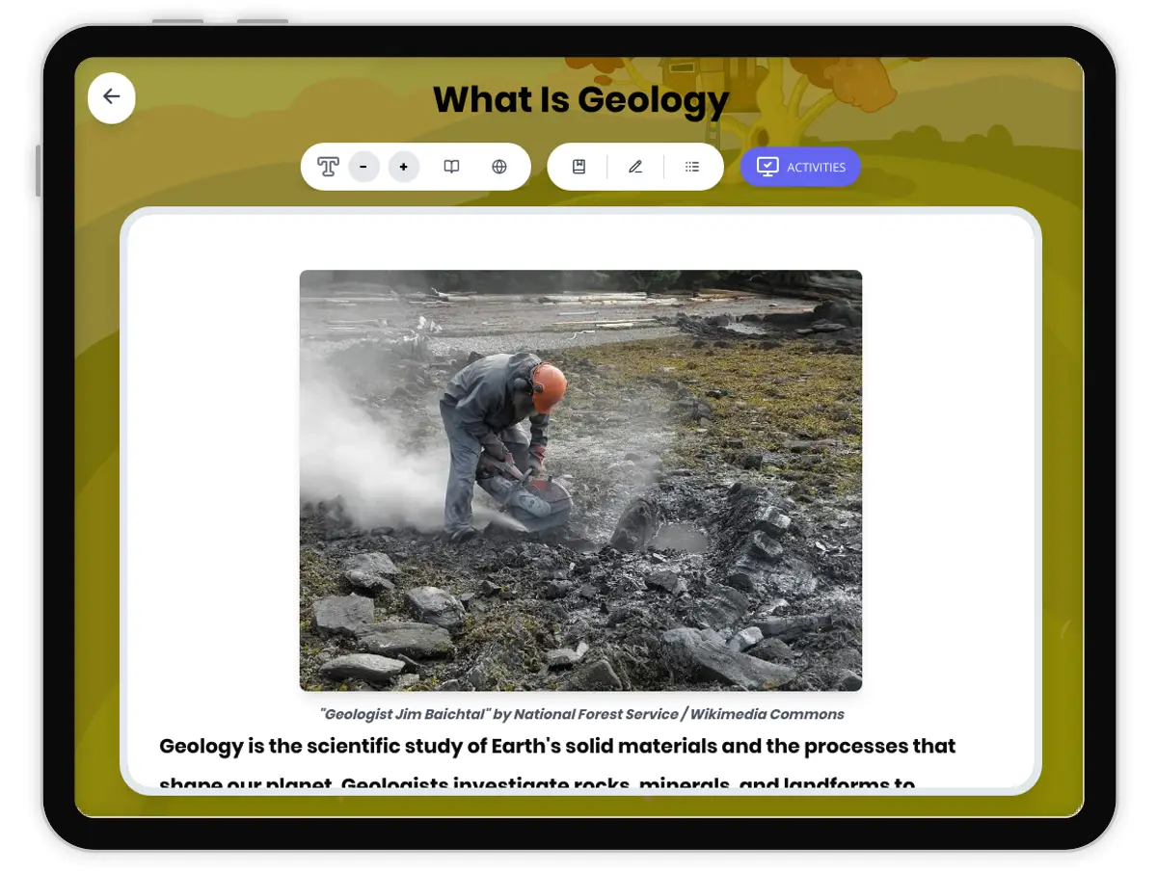The image size is (1157, 873).
Task: Open the globe language icon
Action: click(498, 167)
